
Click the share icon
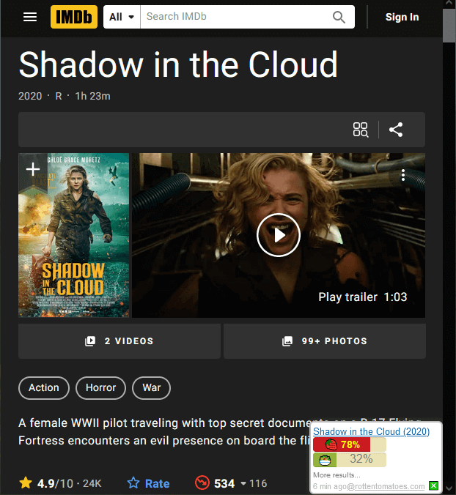396,130
